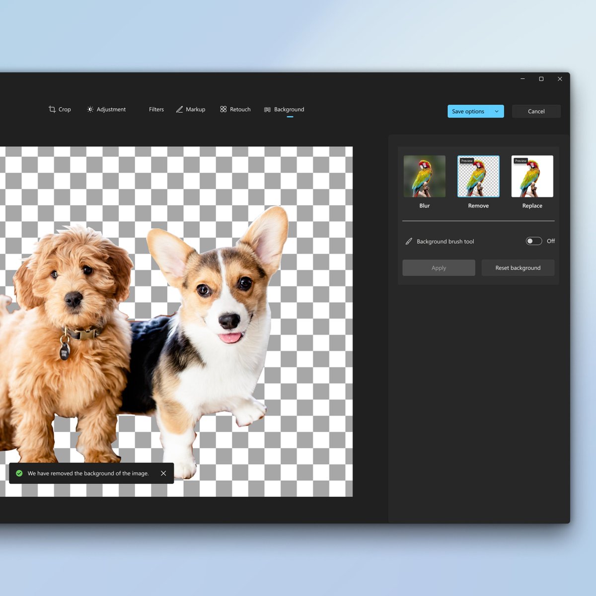Close the Photos editor window
The height and width of the screenshot is (596, 596).
click(560, 78)
